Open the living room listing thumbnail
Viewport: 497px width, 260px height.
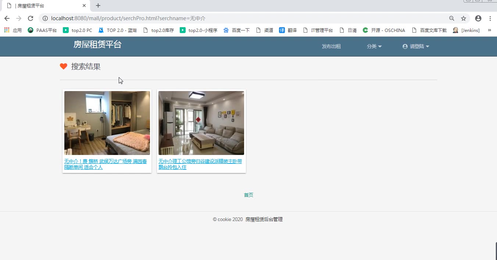(x=201, y=123)
